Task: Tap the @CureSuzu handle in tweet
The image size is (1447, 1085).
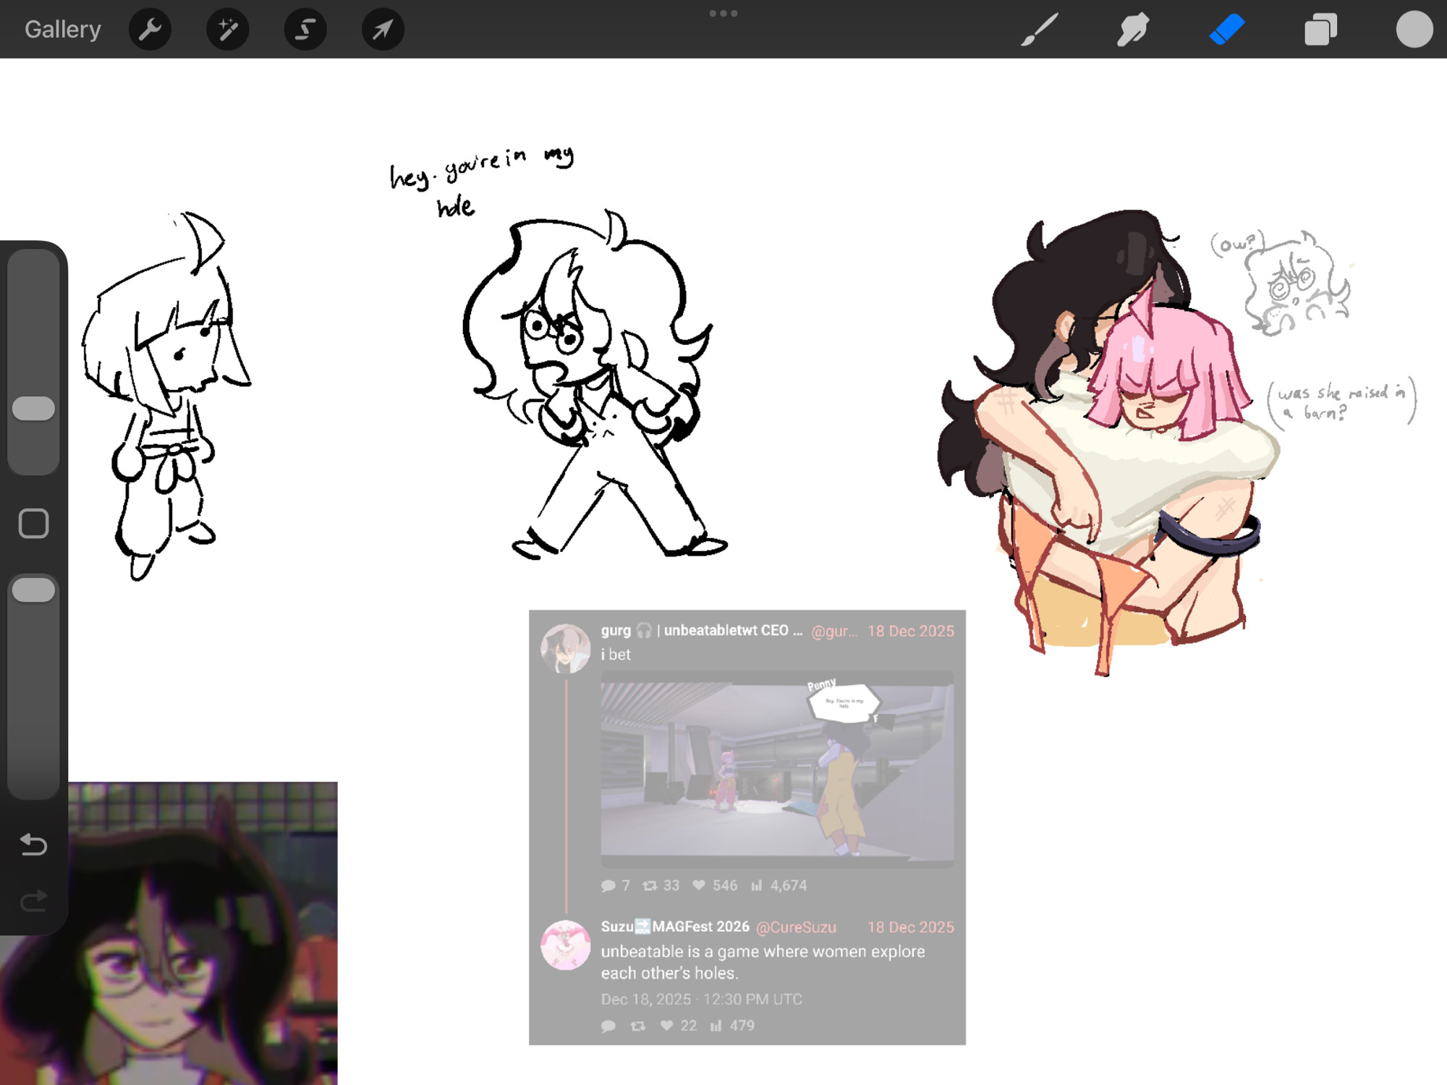Action: [x=796, y=927]
